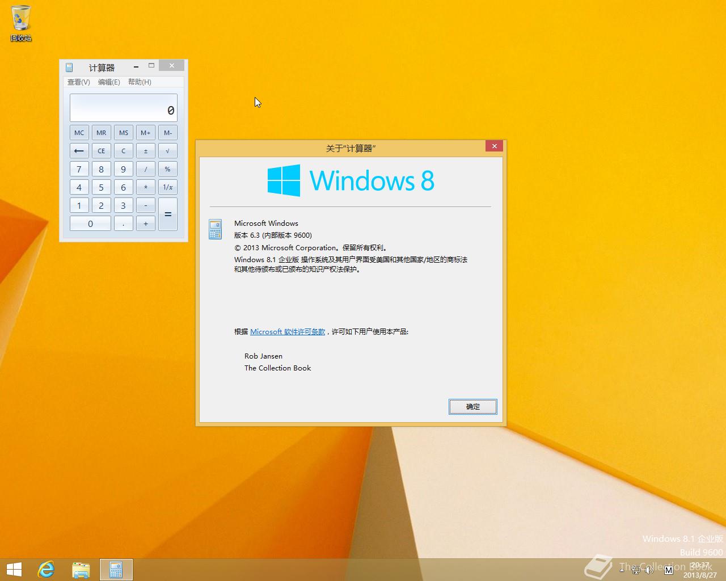726x581 pixels.
Task: Click the backspace arrow button in Calculator
Action: point(79,151)
